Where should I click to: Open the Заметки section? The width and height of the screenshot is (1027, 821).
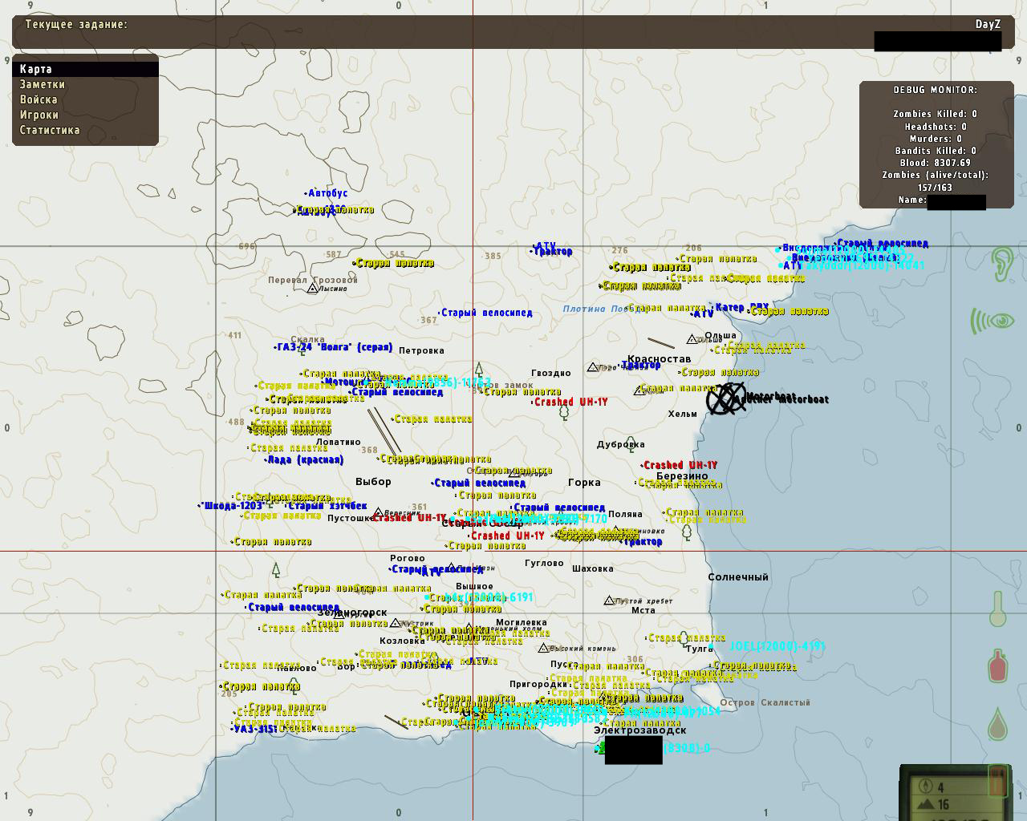tap(43, 84)
